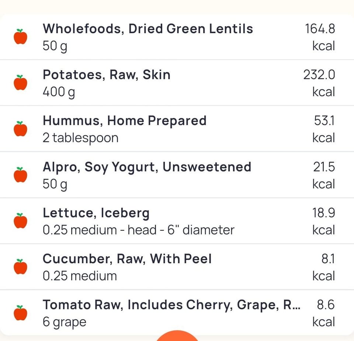Viewport: 354px width, 341px height.
Task: Tap the 0.25 medium head serving text
Action: [138, 230]
